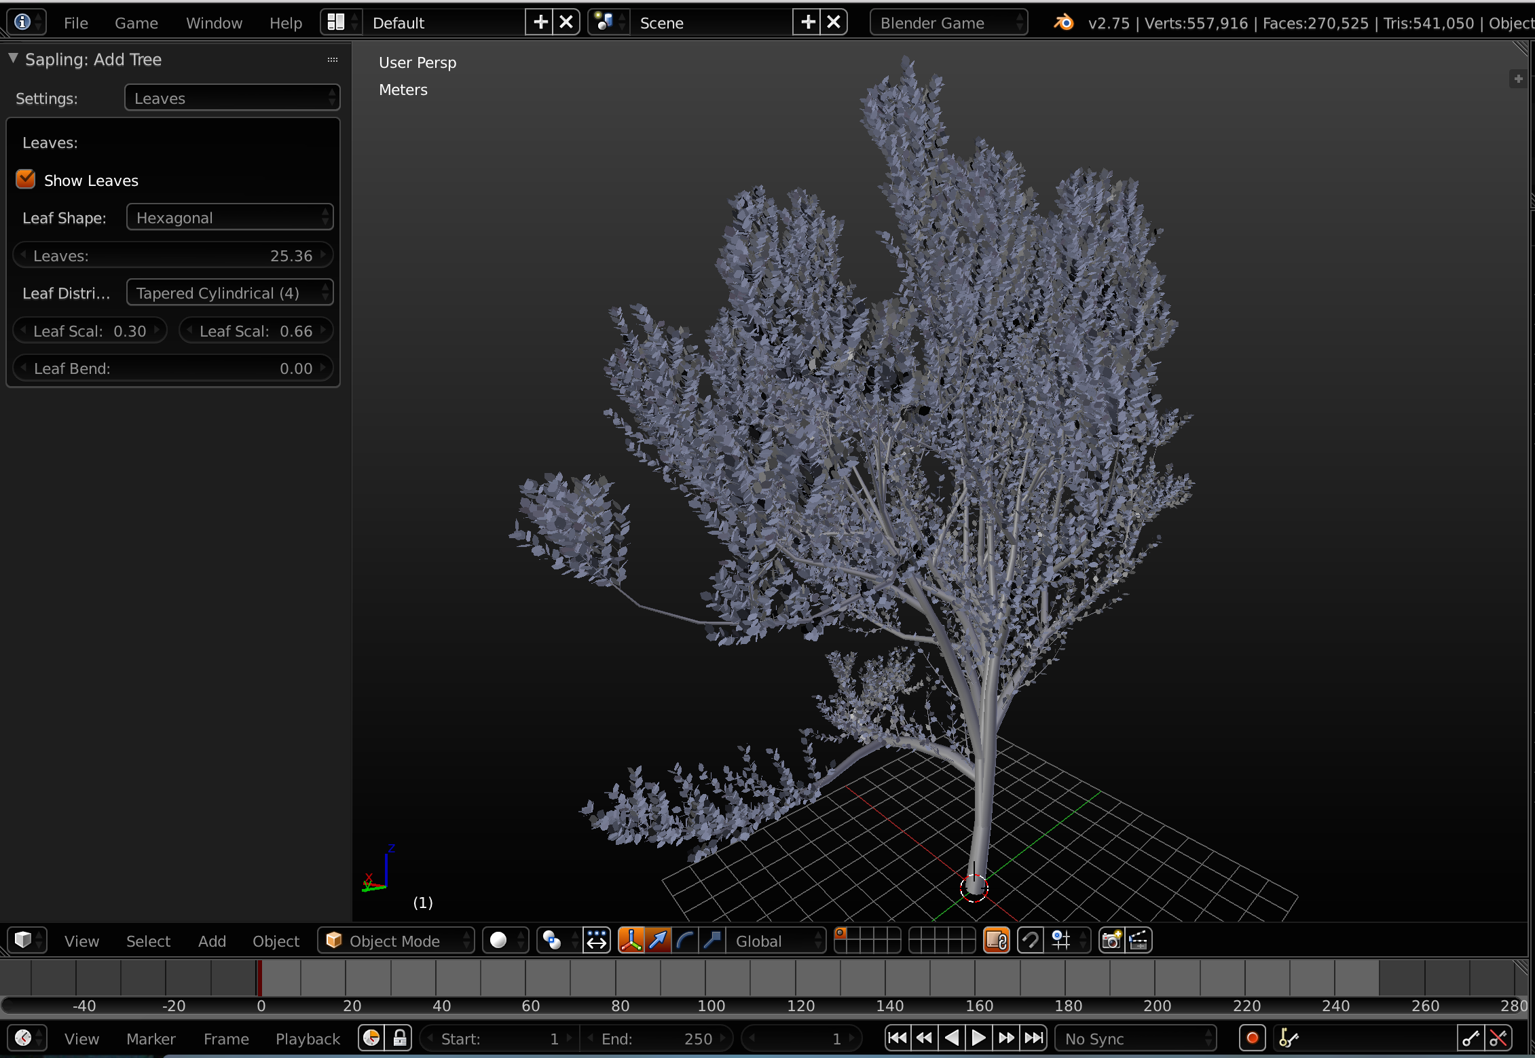Open the File menu

coord(76,22)
